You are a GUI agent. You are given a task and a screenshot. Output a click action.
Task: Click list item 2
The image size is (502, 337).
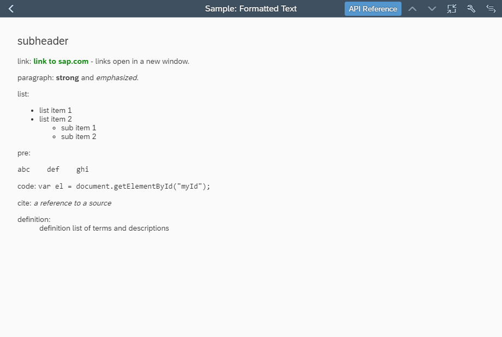click(55, 119)
